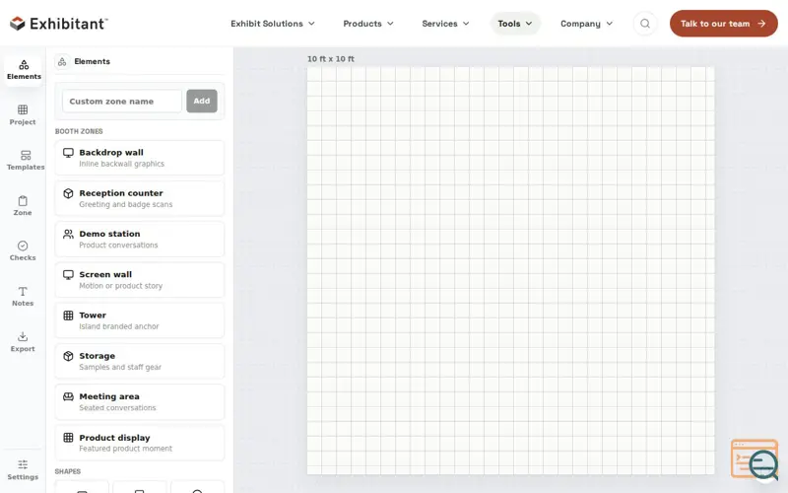Viewport: 788px width, 493px height.
Task: Click the Backdrop wall monitor icon
Action: 68,153
